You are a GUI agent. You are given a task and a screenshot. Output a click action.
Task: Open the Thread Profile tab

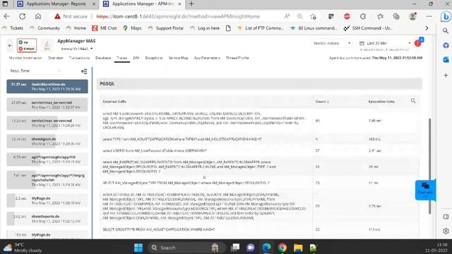coord(237,58)
